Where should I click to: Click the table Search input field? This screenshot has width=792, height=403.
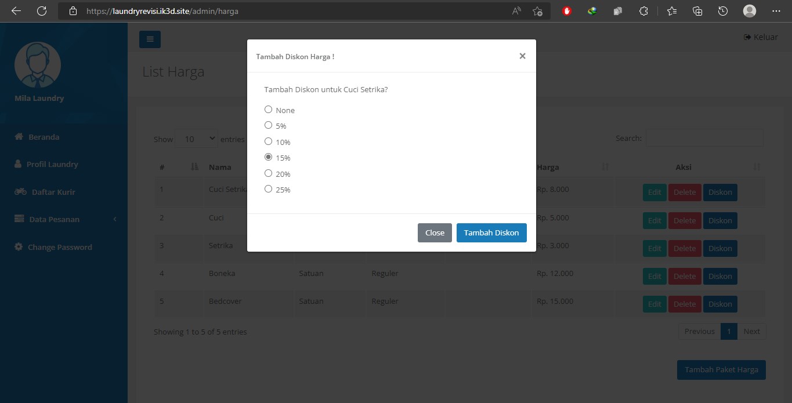[704, 138]
